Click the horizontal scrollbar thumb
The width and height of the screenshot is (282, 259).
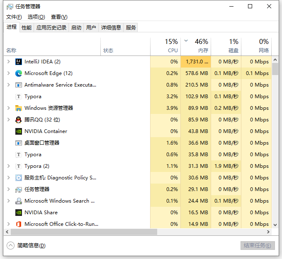[x=84, y=232]
